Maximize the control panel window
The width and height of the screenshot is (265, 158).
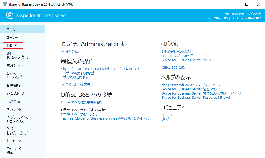[x=247, y=4]
